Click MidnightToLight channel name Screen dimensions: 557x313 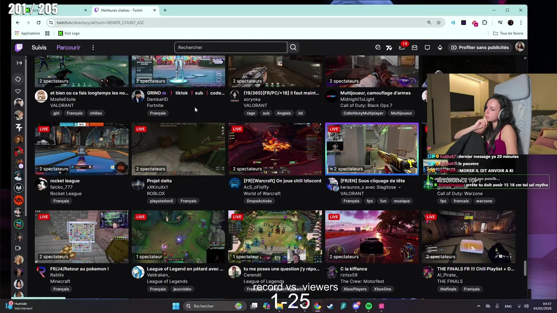pyautogui.click(x=357, y=100)
